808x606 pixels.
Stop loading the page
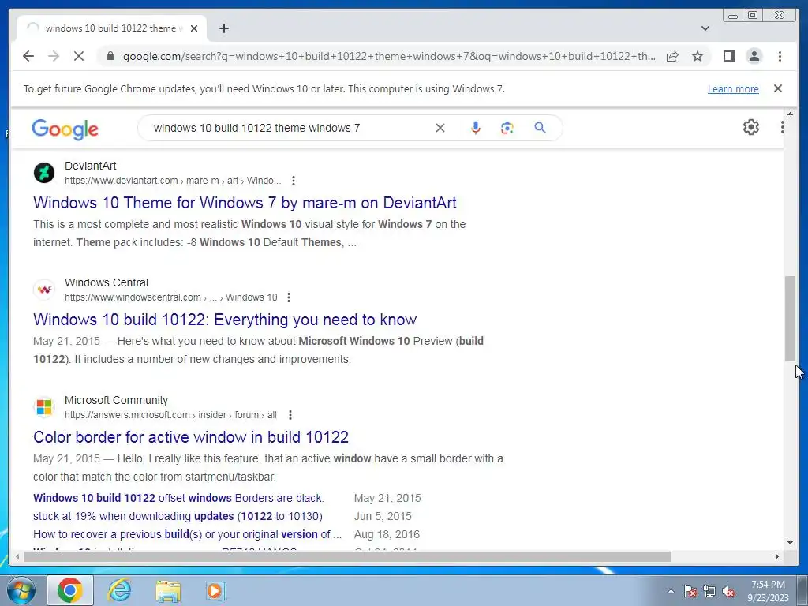tap(79, 56)
